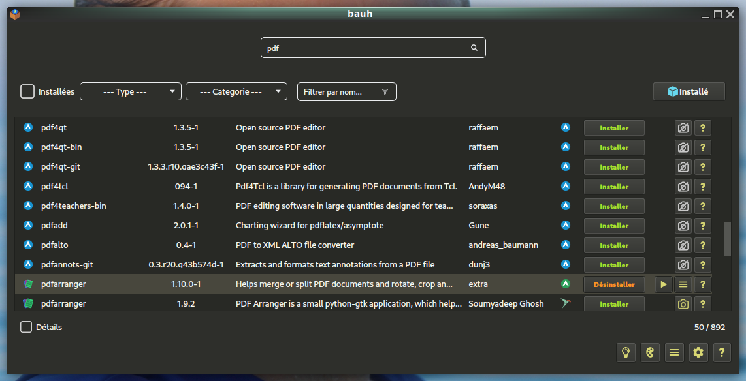Install pdfalto
This screenshot has height=381, width=746.
pyautogui.click(x=614, y=245)
